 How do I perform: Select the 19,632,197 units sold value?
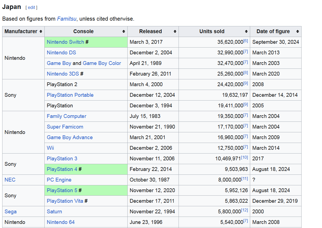point(235,95)
